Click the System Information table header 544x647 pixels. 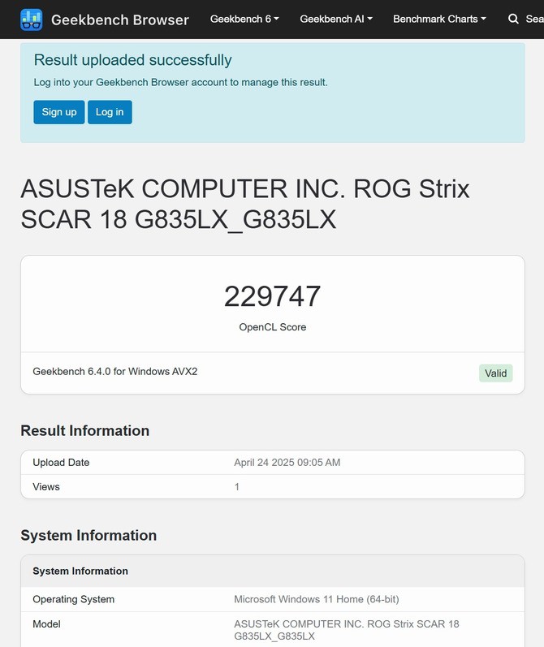[80, 572]
